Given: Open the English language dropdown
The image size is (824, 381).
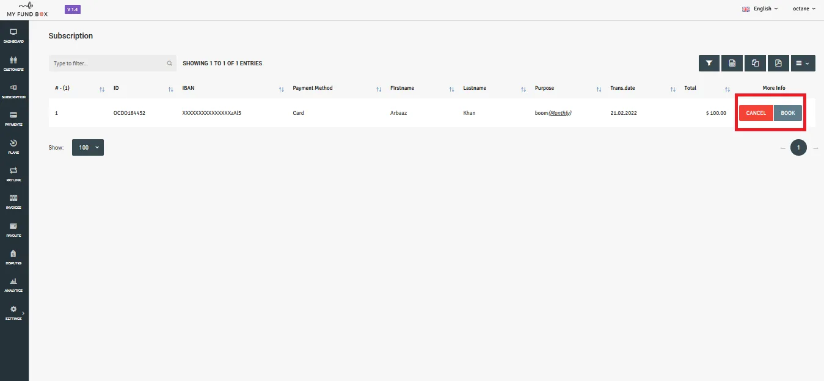Looking at the screenshot, I should 760,9.
